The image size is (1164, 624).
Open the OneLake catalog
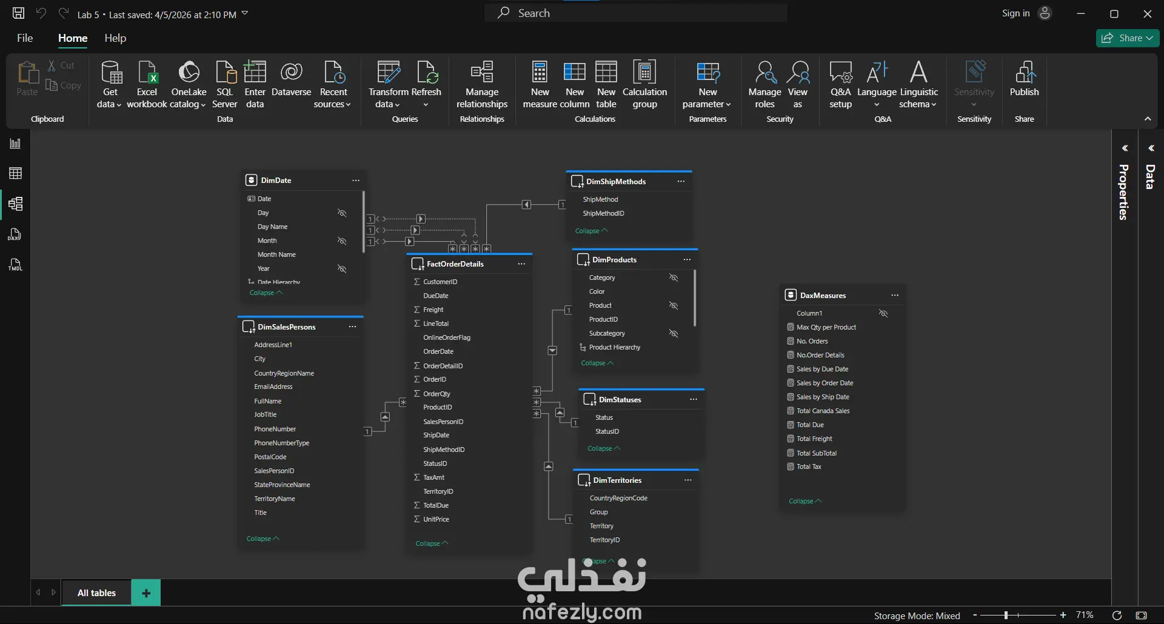(x=188, y=85)
